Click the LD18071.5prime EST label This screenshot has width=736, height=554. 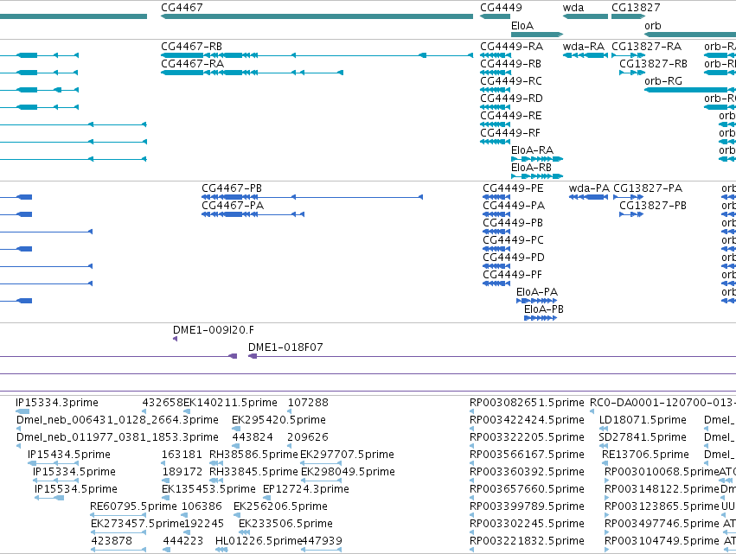click(643, 420)
